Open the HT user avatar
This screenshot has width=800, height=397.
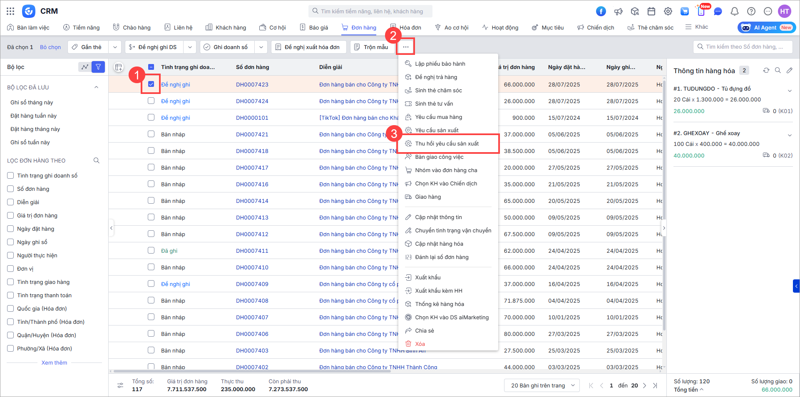785,11
